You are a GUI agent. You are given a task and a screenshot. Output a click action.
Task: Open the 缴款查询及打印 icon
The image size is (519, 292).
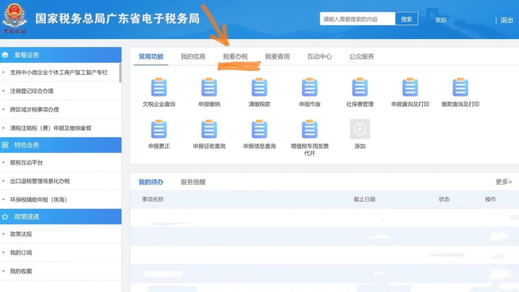pos(460,87)
